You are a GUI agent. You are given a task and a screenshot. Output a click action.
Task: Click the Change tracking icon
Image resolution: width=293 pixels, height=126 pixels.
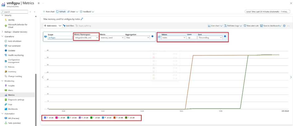click(x=6, y=76)
